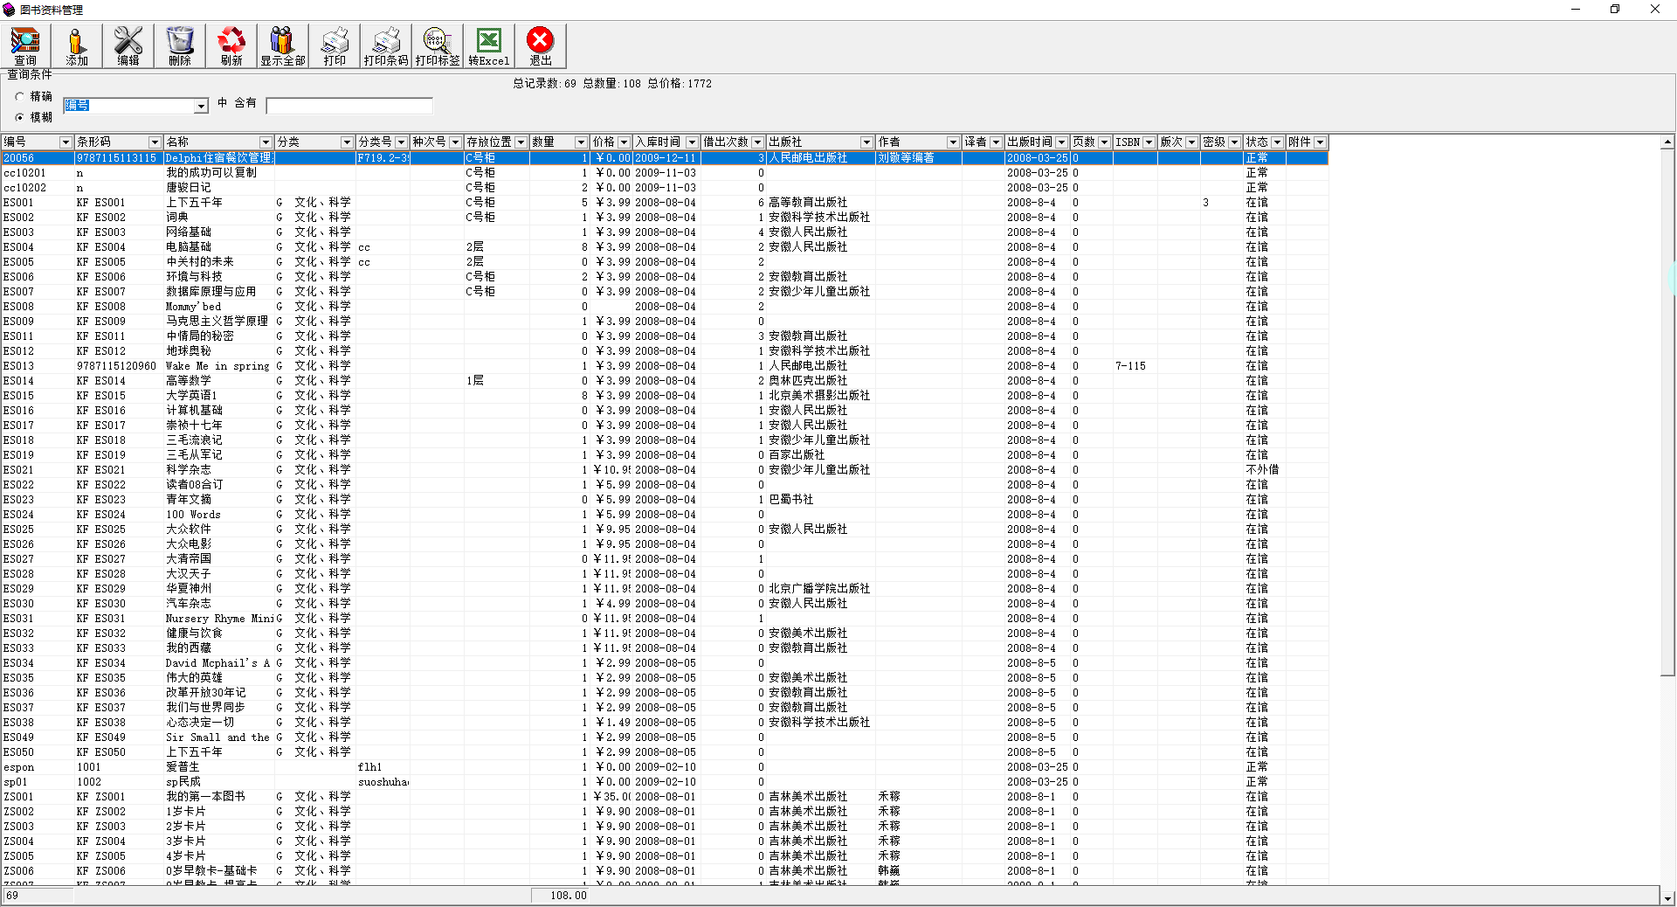Screen dimensions: 1677x907
Task: Open the 版次 column filter dropdown
Action: pyautogui.click(x=1191, y=142)
